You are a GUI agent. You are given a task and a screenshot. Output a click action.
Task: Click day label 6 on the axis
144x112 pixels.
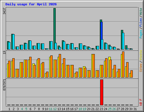click(x=30, y=109)
